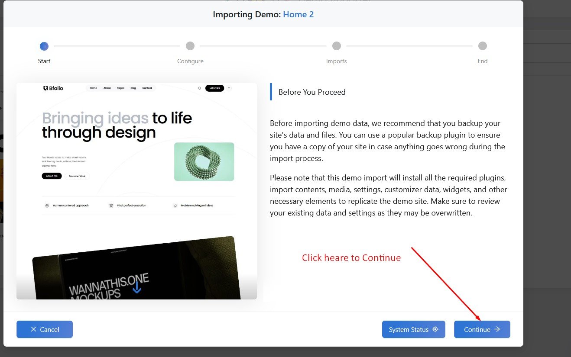The height and width of the screenshot is (357, 571).
Task: Click the End step label
Action: (x=483, y=61)
